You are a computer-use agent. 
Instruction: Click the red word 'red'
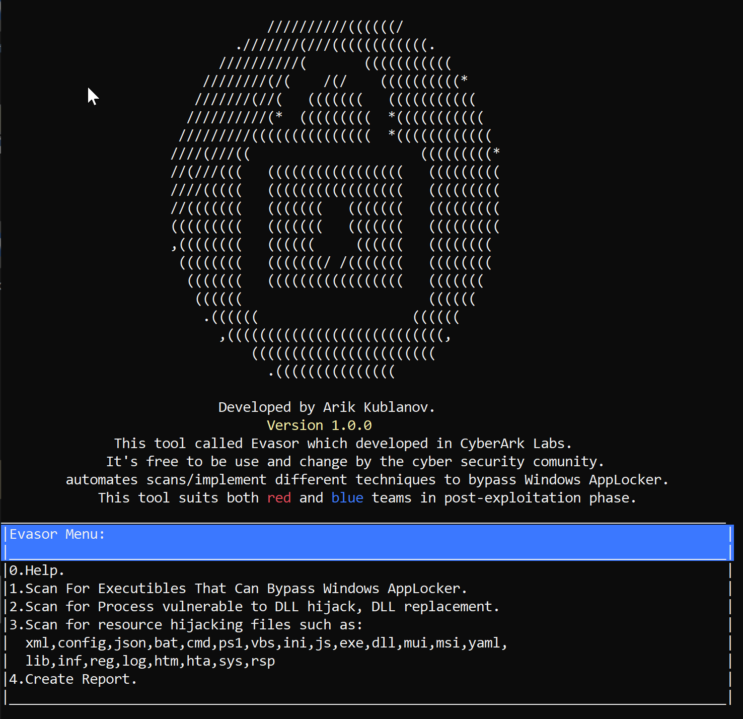coord(279,498)
